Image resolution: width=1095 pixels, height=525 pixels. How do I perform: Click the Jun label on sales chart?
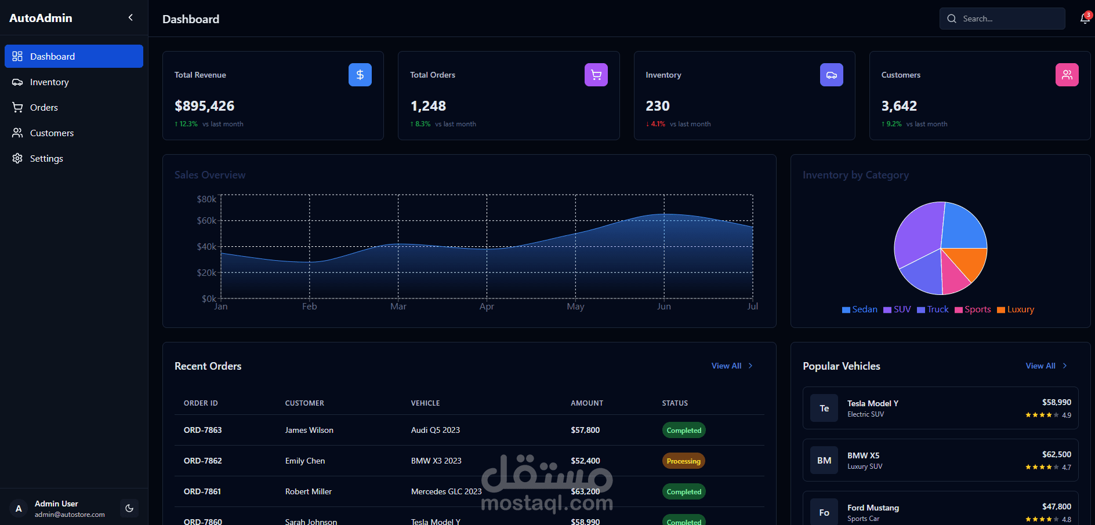(x=664, y=307)
